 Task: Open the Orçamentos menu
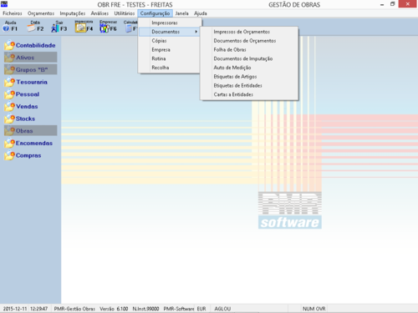[x=41, y=13]
